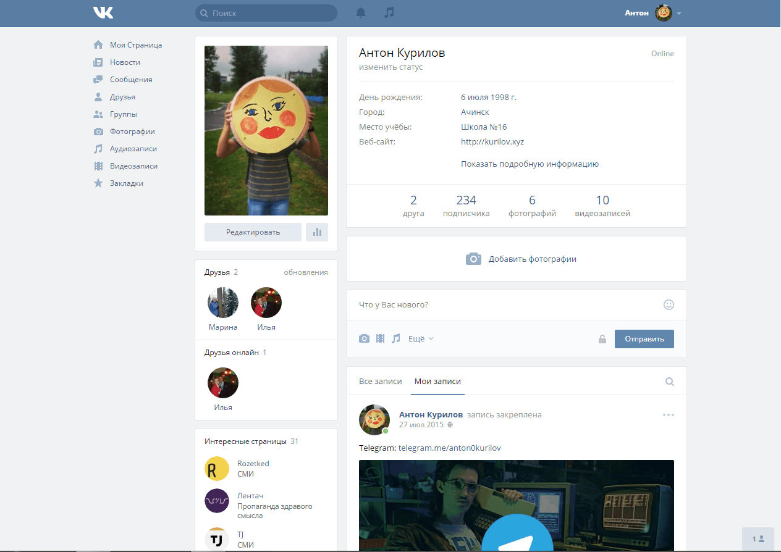Open Илья's avatar in Друзья онлайн

coord(223,383)
